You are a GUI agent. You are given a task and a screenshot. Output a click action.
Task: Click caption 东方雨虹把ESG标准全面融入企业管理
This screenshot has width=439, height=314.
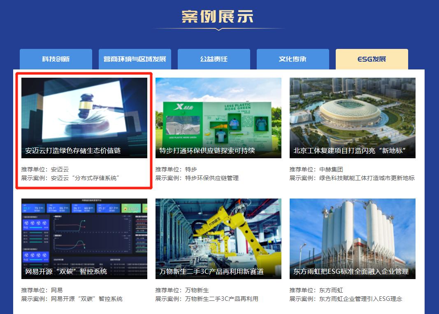click(351, 272)
